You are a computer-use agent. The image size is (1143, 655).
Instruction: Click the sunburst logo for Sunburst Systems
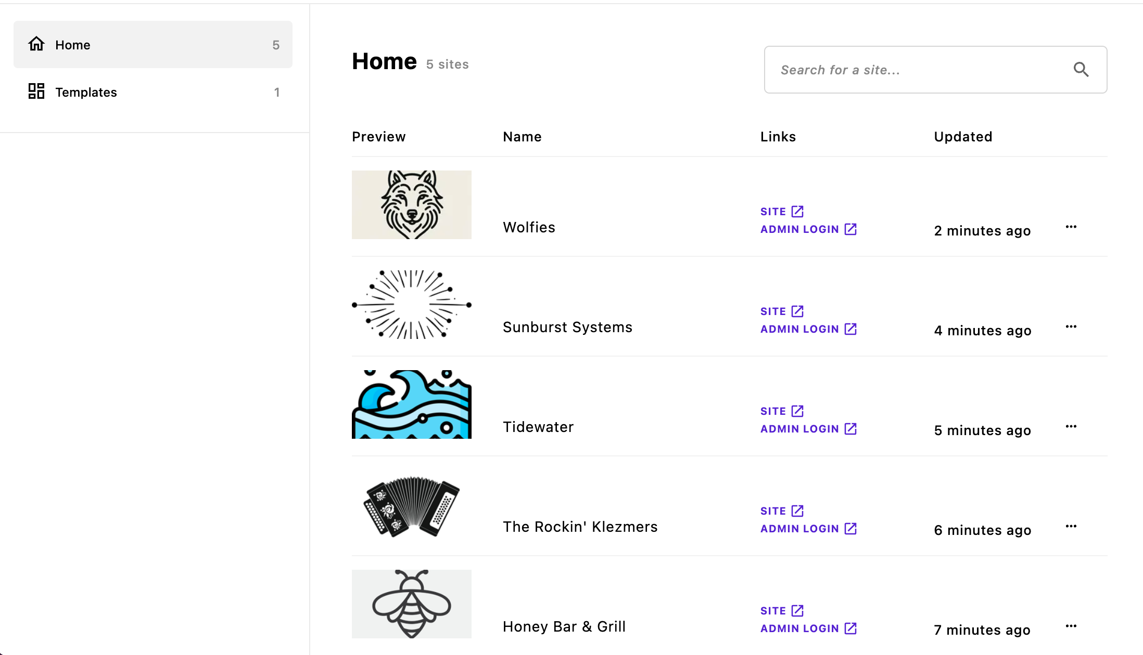coord(412,304)
